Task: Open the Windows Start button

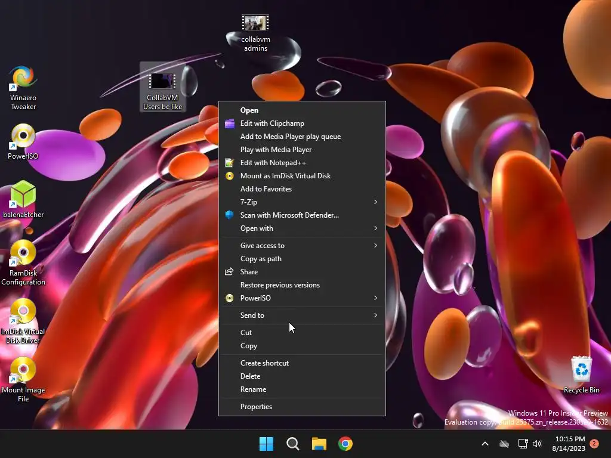Action: (267, 444)
